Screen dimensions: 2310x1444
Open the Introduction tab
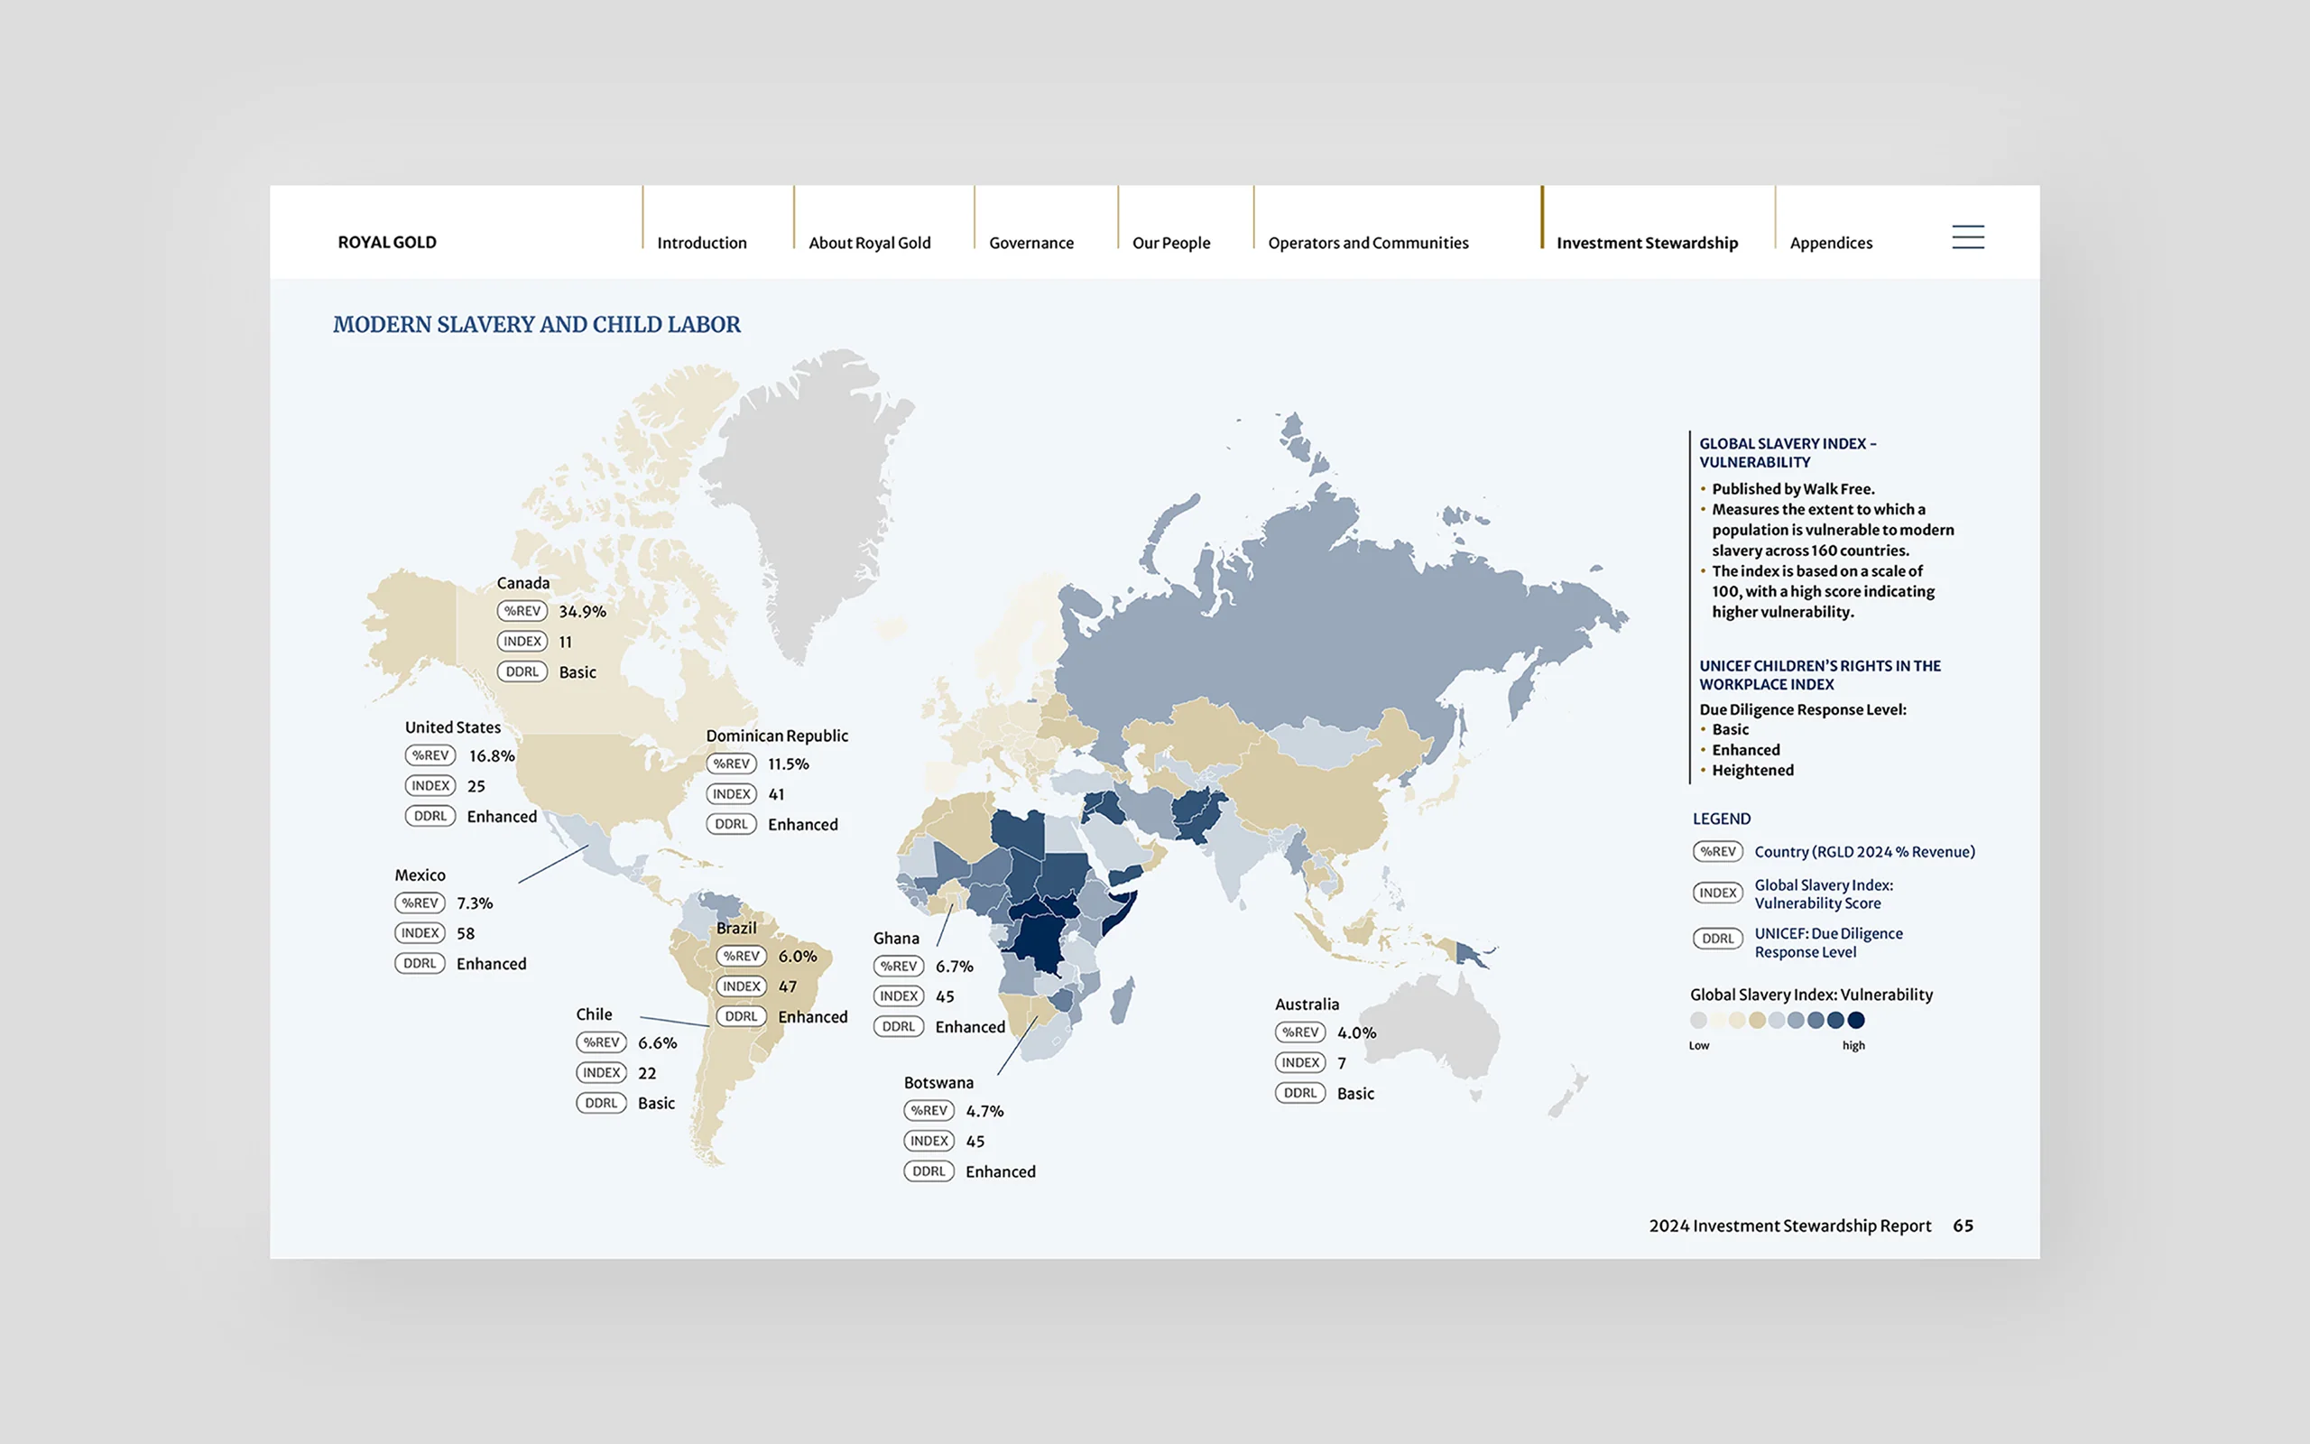coord(702,243)
